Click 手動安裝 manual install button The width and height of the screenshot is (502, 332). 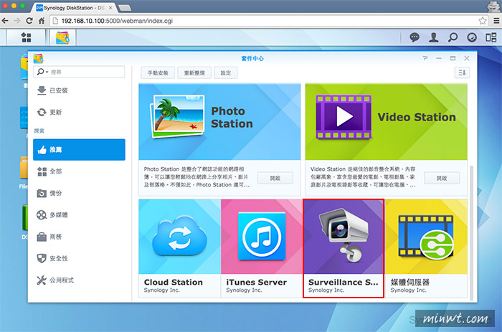point(158,72)
